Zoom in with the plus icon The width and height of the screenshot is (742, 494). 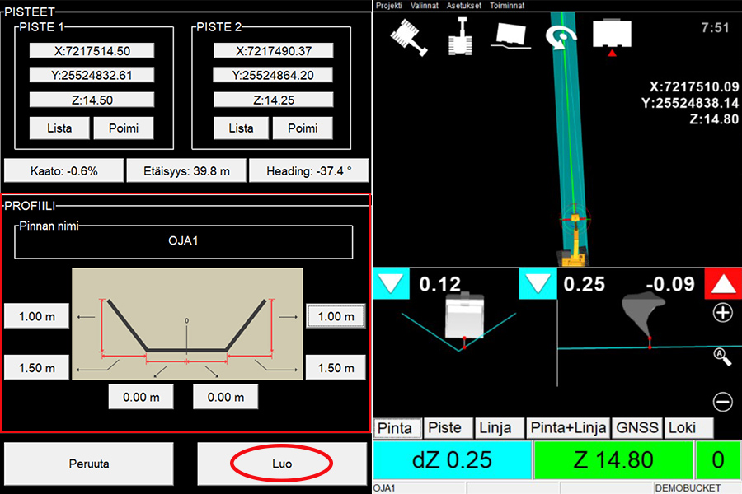click(x=722, y=313)
